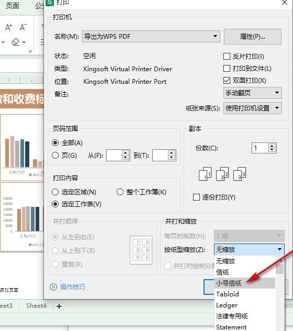Expand the 手动翻页 dropdown
Viewport: 293px width, 331px height.
(253, 93)
